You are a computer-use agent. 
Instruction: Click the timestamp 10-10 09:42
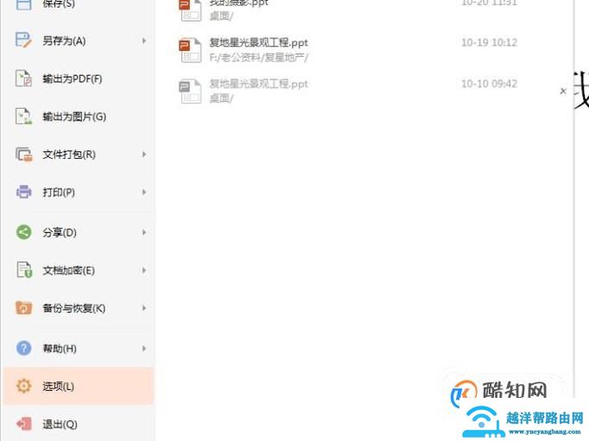pyautogui.click(x=489, y=84)
